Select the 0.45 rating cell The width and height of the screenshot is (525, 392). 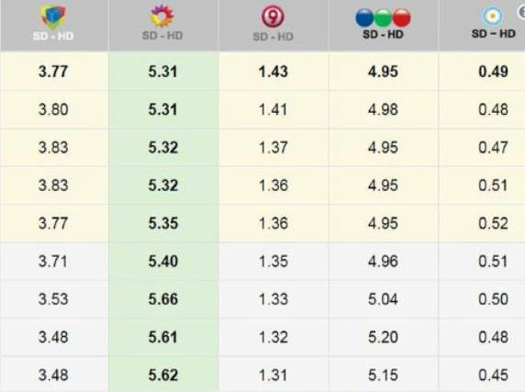coord(493,375)
